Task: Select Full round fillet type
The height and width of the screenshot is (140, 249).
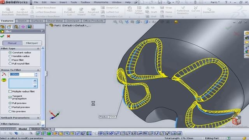Action: 10,64
